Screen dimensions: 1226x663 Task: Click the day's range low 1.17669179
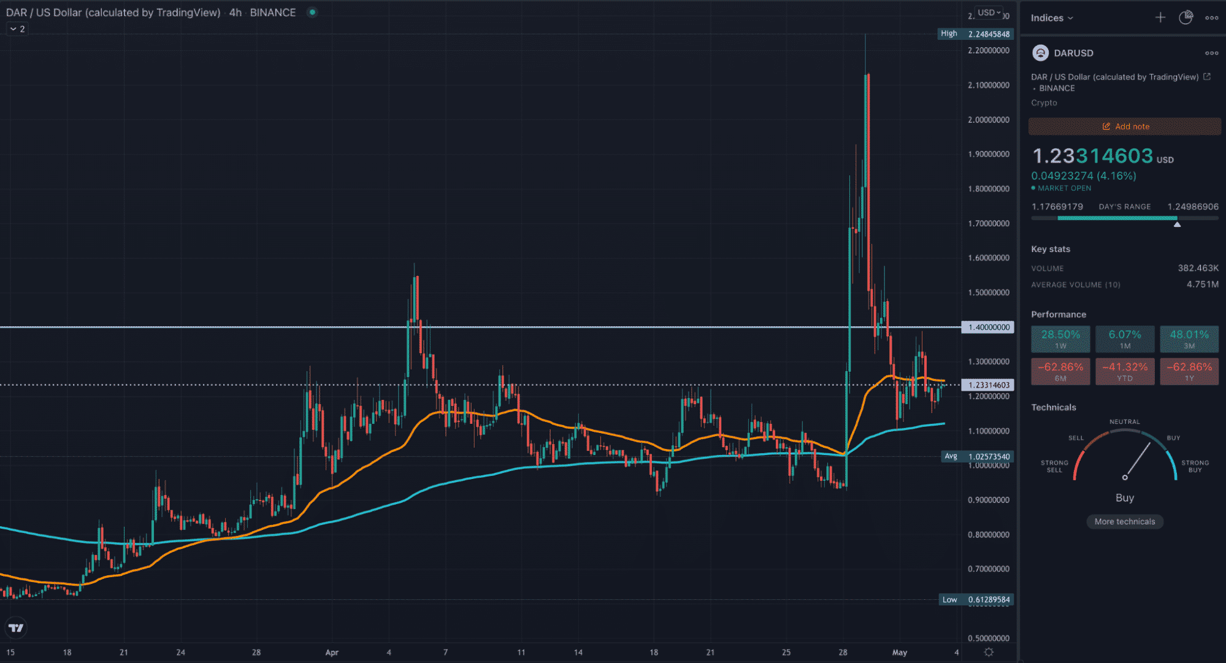click(1057, 207)
